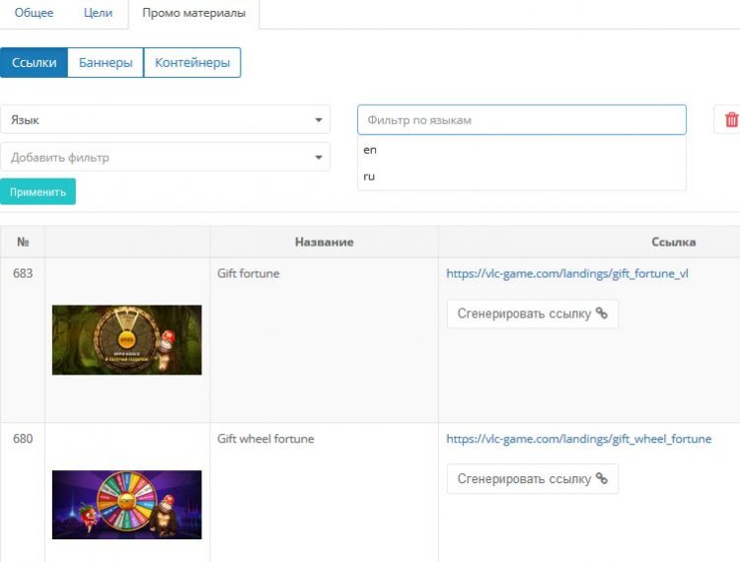Click chain icon in Gift fortune generate button
Image resolution: width=740 pixels, height=562 pixels.
pos(602,314)
